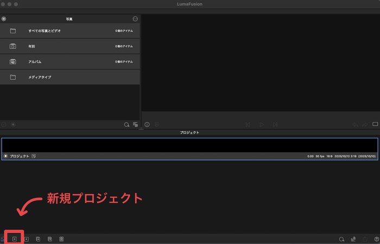This screenshot has height=244, width=380.
Task: Select the black project thumbnail
Action: pyautogui.click(x=189, y=145)
